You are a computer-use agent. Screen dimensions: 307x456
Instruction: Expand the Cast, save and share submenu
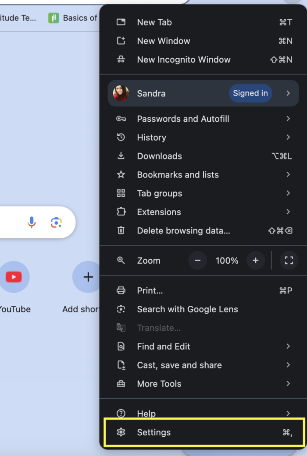coord(288,365)
